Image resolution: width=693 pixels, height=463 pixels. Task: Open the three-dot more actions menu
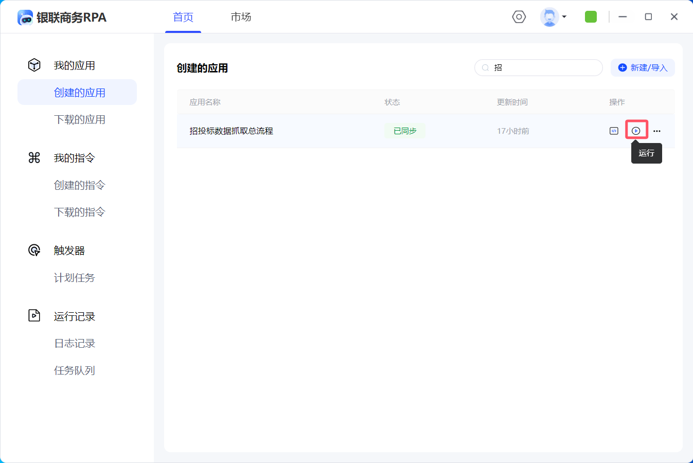pos(657,131)
